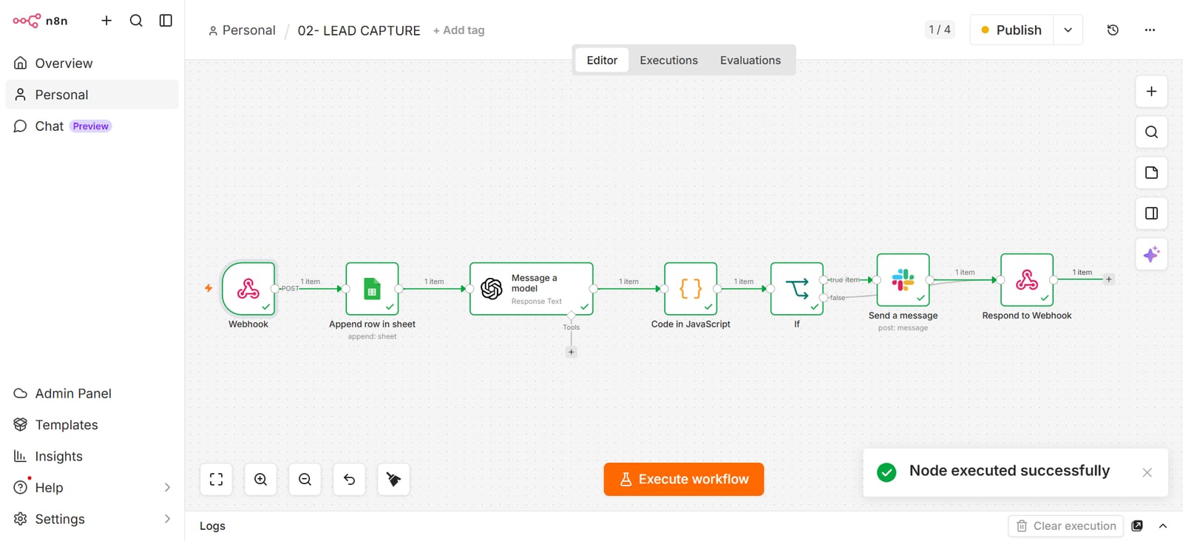The image size is (1183, 541).
Task: Toggle the right side panel view
Action: (x=1151, y=214)
